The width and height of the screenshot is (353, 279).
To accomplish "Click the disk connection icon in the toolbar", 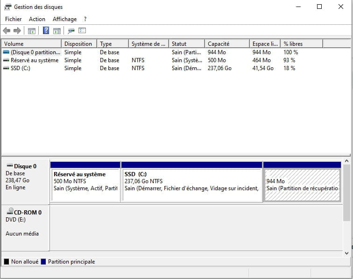I will click(71, 31).
